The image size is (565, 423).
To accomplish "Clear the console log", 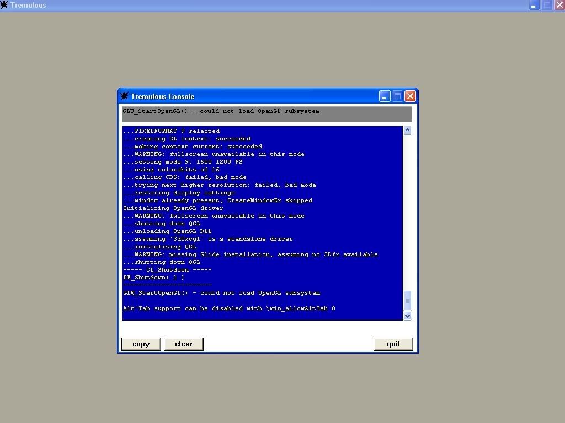I will tap(183, 344).
